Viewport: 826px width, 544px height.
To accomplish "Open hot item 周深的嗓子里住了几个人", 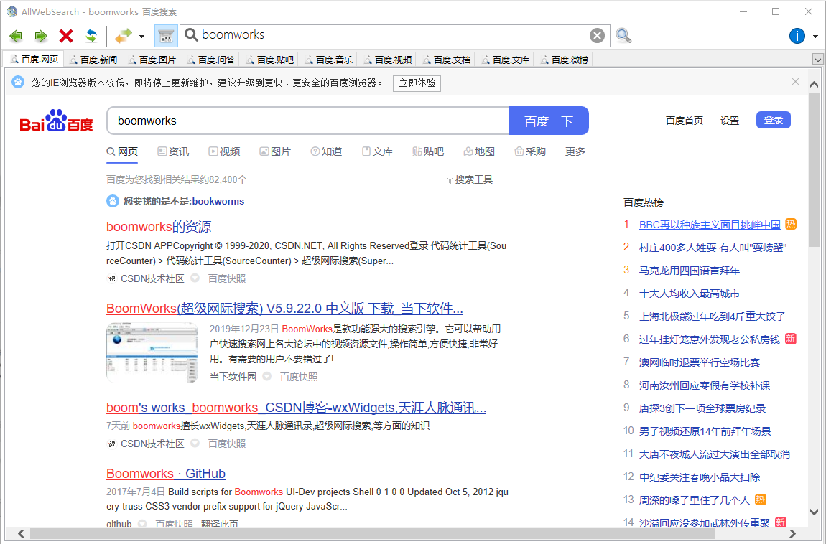I will click(x=695, y=500).
